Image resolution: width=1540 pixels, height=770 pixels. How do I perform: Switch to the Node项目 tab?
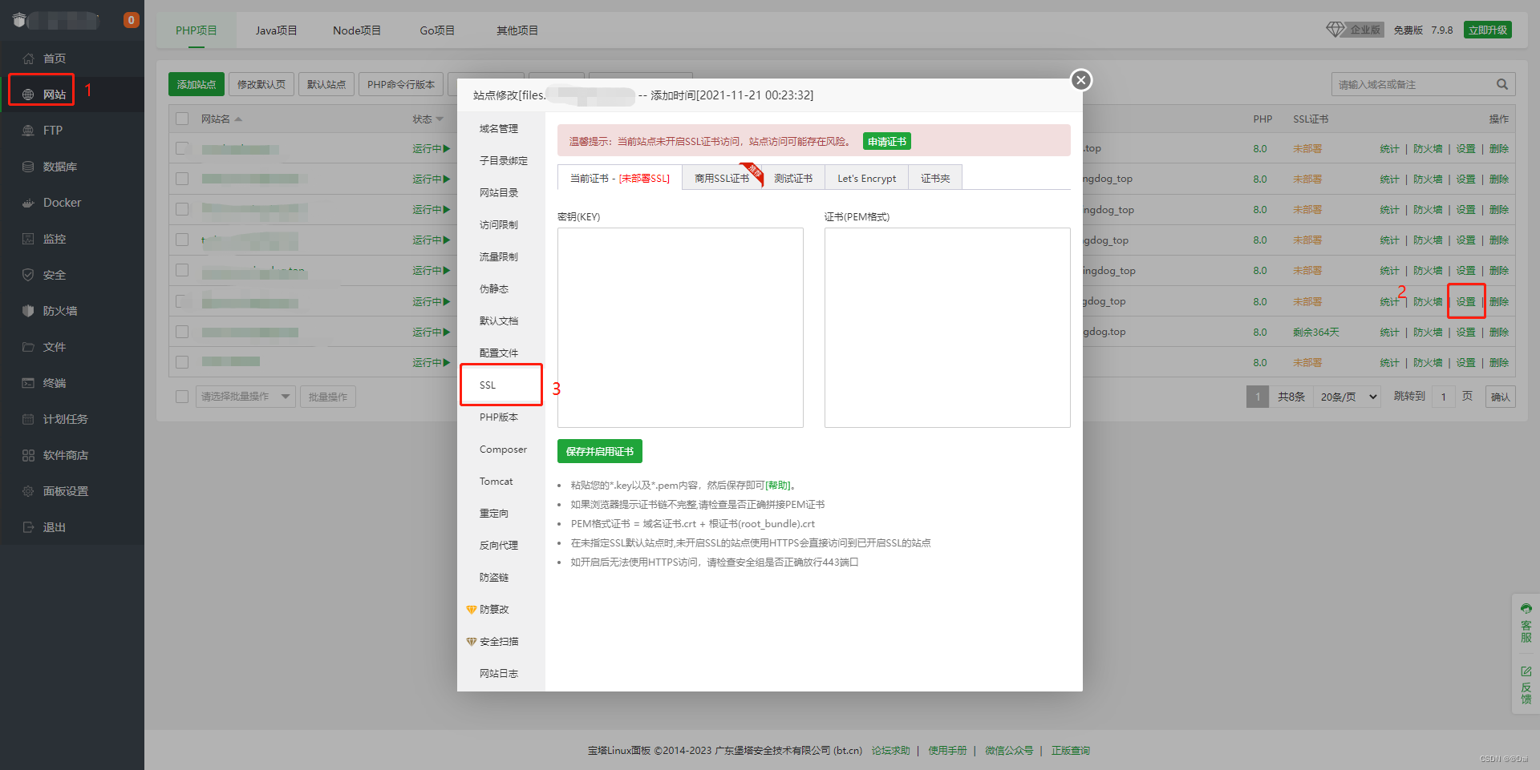coord(357,30)
